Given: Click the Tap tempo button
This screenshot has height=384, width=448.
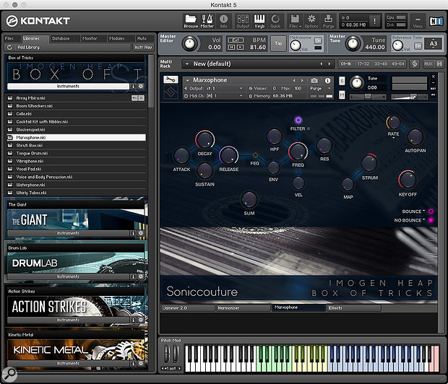Looking at the screenshot, I should (x=278, y=43).
